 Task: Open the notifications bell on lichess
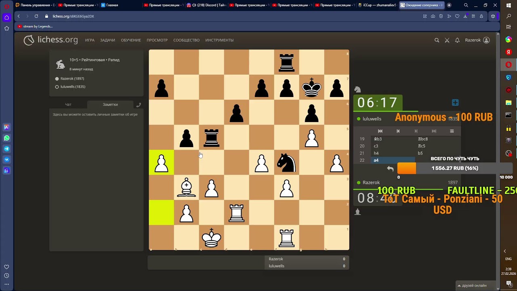tap(457, 40)
